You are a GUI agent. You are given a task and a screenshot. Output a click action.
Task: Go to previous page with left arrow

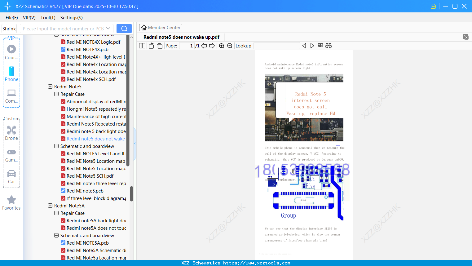click(x=204, y=46)
